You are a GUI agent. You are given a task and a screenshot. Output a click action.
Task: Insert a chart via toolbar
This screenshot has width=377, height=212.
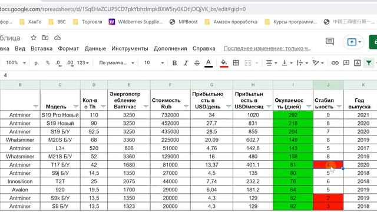[x=358, y=63]
